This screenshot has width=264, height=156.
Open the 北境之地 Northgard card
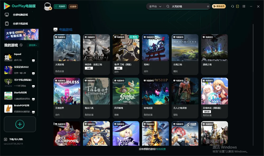click(185, 55)
